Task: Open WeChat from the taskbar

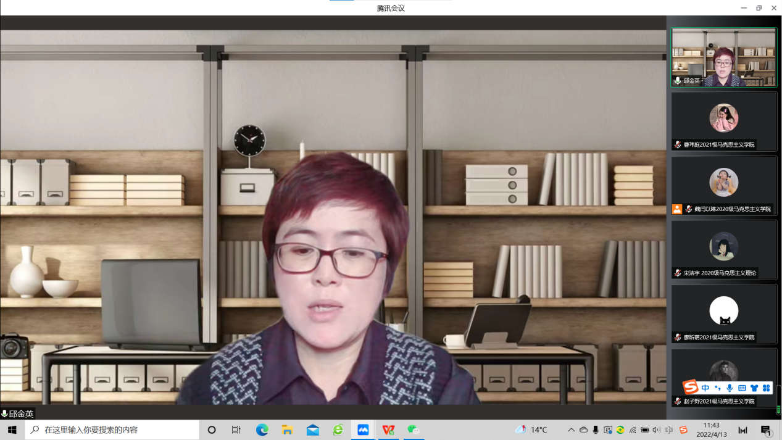Action: click(x=414, y=430)
